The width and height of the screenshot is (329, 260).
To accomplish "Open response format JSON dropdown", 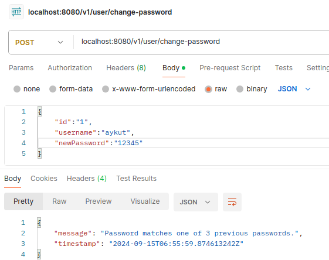I will pos(195,202).
